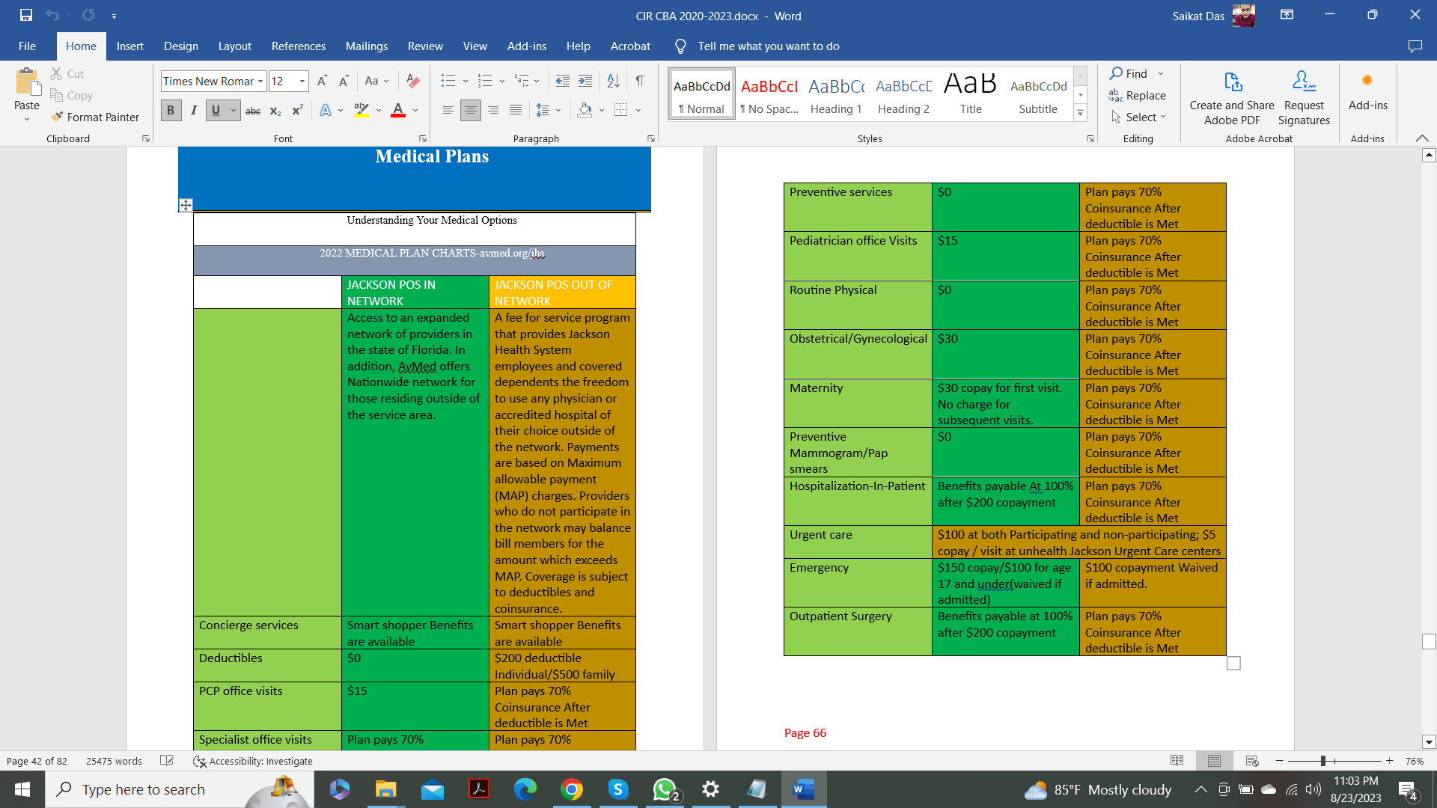This screenshot has height=808, width=1437.
Task: Decrease paragraph indent
Action: pyautogui.click(x=563, y=81)
